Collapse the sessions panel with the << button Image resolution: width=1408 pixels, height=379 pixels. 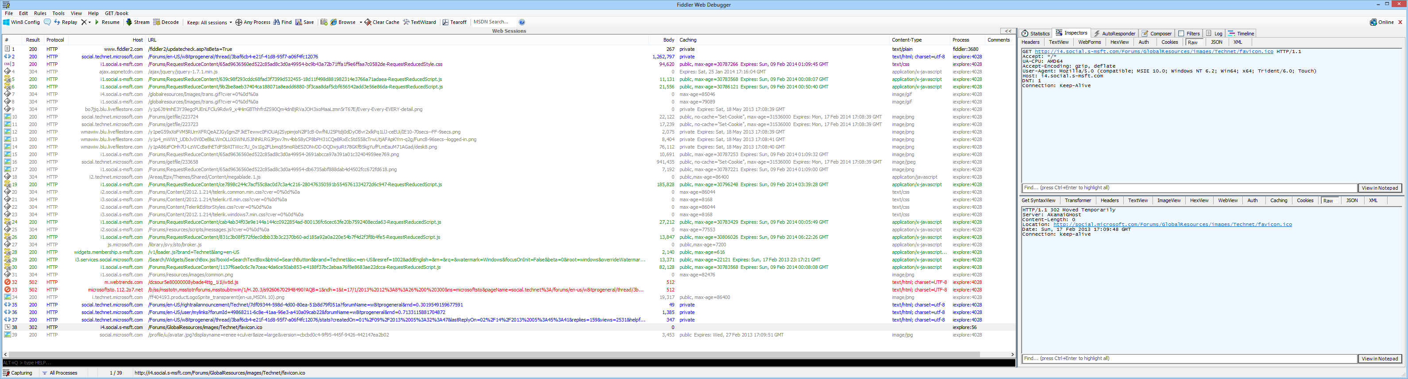point(1008,31)
